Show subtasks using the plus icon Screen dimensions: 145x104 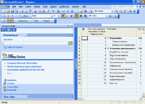point(12,16)
